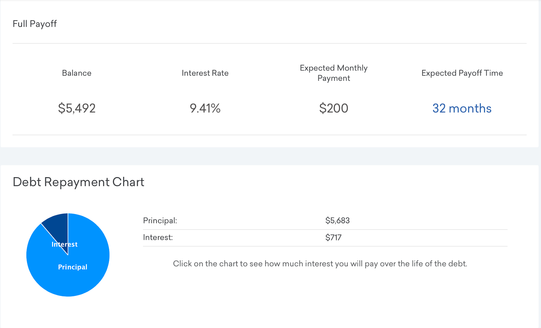Click the Expected Monthly Payment label

pos(333,73)
